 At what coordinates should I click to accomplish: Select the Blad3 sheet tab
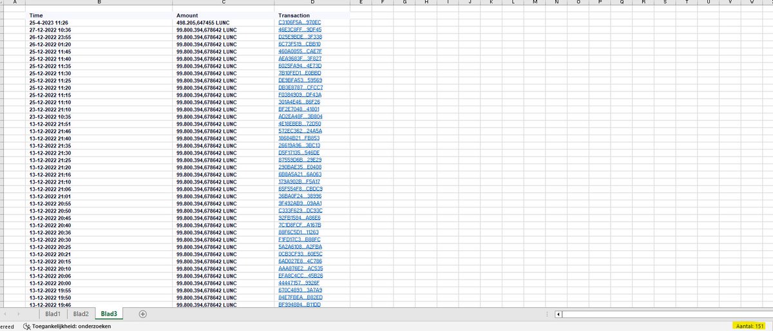[x=109, y=314]
